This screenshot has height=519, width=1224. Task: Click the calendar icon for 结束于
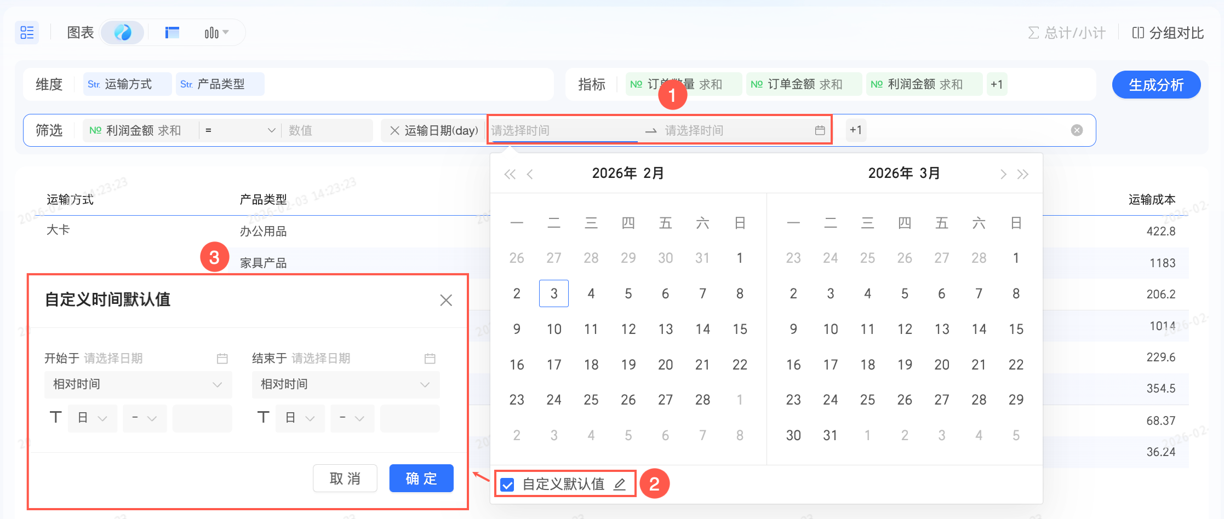coord(430,359)
